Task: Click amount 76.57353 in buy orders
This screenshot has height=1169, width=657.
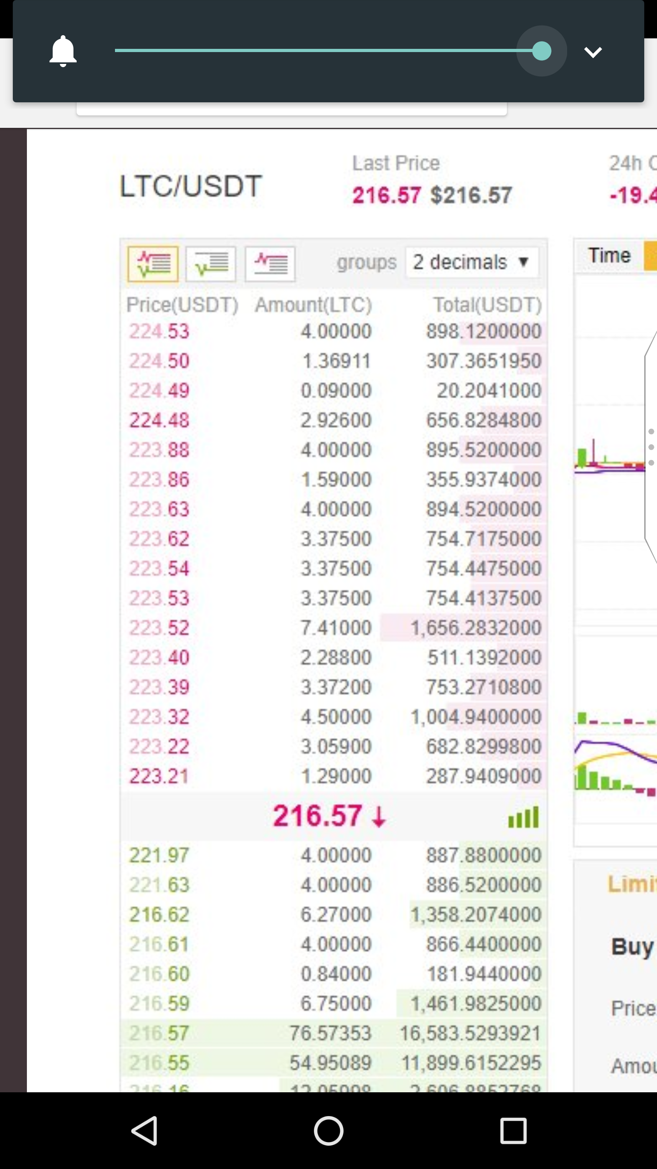Action: pos(330,1033)
